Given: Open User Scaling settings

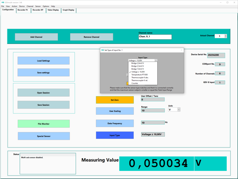Looking at the screenshot, I should [x=115, y=111].
